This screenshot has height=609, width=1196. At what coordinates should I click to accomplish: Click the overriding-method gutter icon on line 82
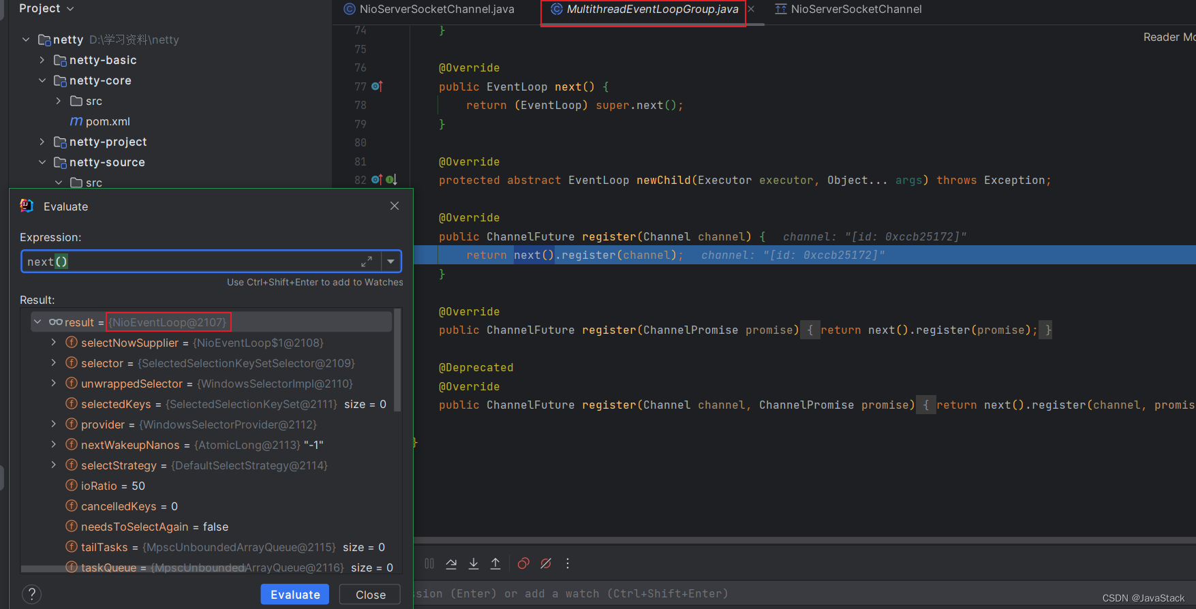(x=377, y=180)
